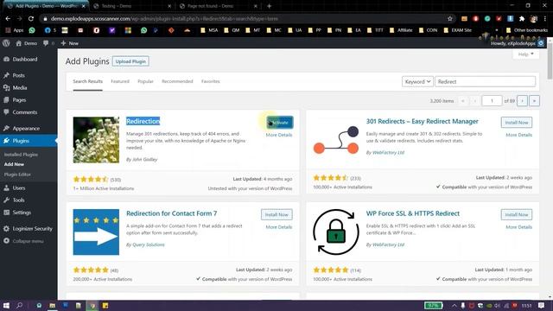The image size is (553, 311).
Task: Click the Redirection plugin thumbnail image
Action: [x=96, y=140]
